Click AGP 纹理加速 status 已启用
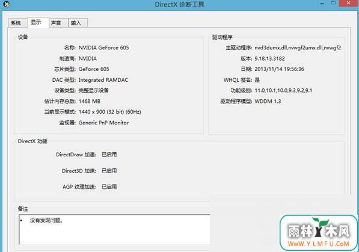Image resolution: width=359 pixels, height=252 pixels. pos(109,186)
